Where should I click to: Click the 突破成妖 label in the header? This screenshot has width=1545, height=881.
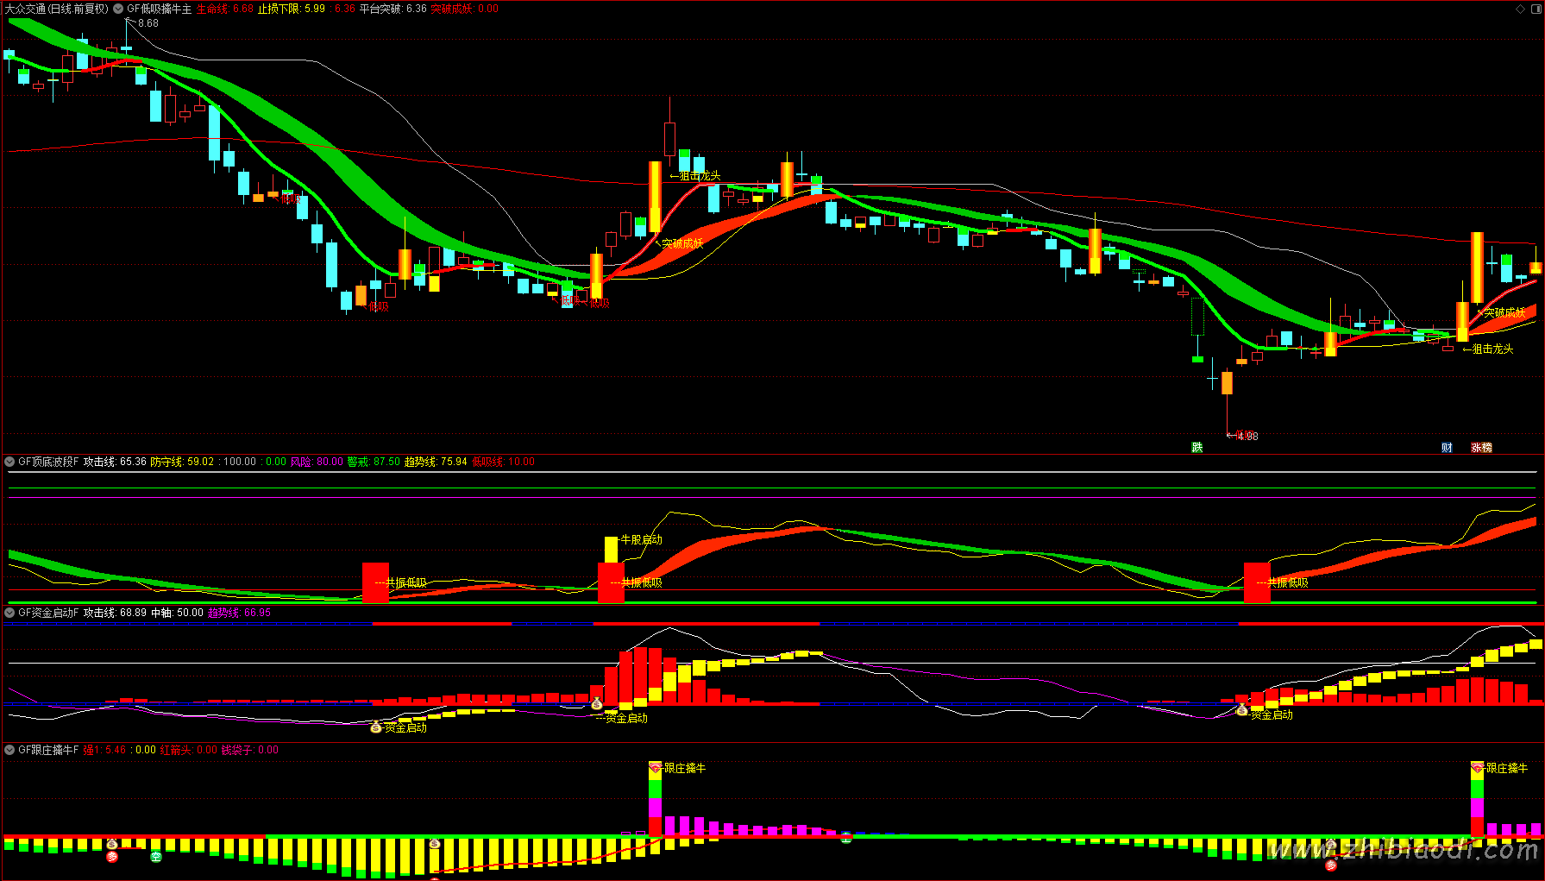[452, 9]
